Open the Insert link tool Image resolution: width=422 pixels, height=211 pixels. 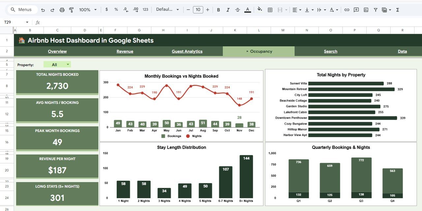pyautogui.click(x=347, y=10)
